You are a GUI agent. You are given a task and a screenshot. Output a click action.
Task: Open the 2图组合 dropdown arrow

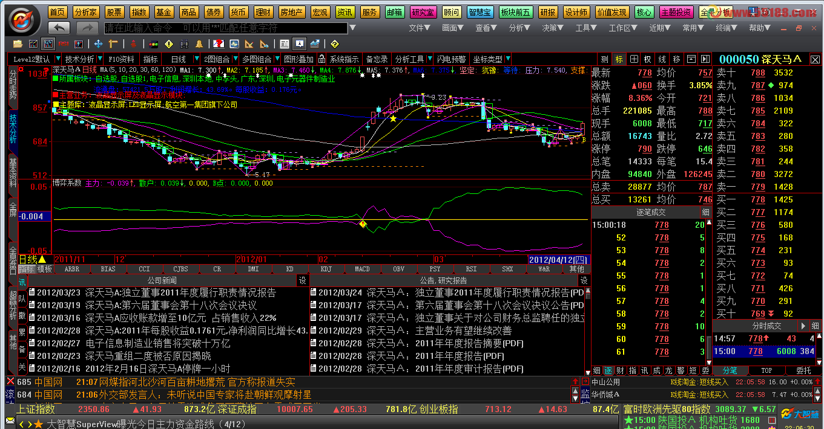tap(236, 59)
